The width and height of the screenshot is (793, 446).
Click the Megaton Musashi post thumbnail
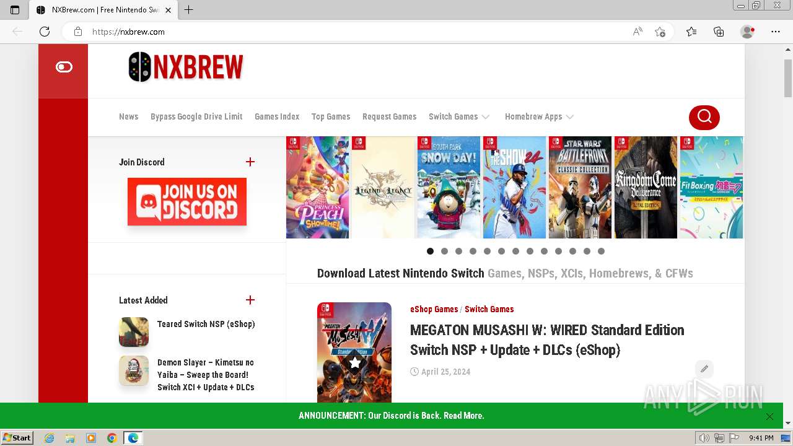pyautogui.click(x=354, y=352)
